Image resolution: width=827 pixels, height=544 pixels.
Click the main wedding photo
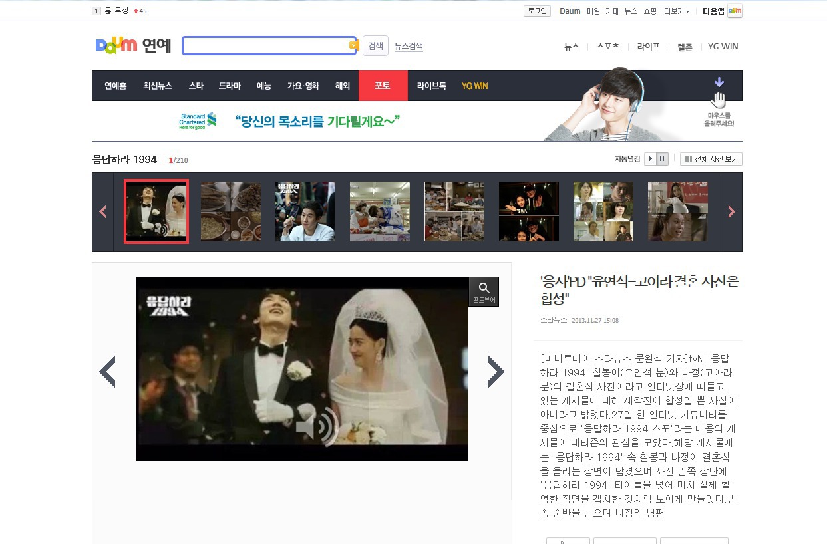(302, 369)
